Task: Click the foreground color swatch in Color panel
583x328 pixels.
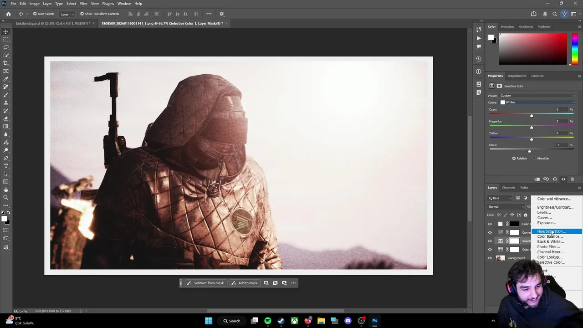Action: (491, 38)
